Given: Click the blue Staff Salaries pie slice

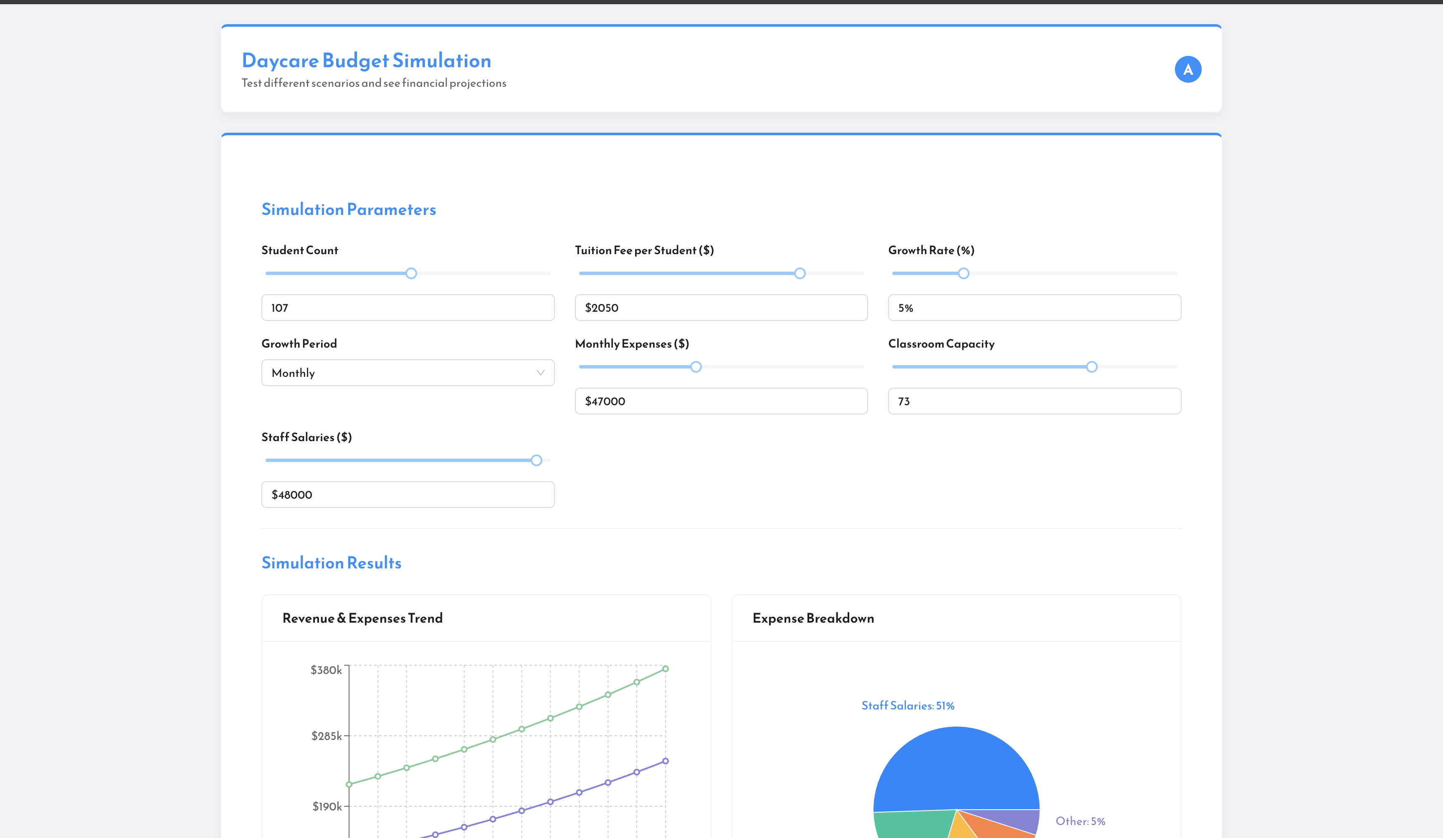Looking at the screenshot, I should coord(956,767).
